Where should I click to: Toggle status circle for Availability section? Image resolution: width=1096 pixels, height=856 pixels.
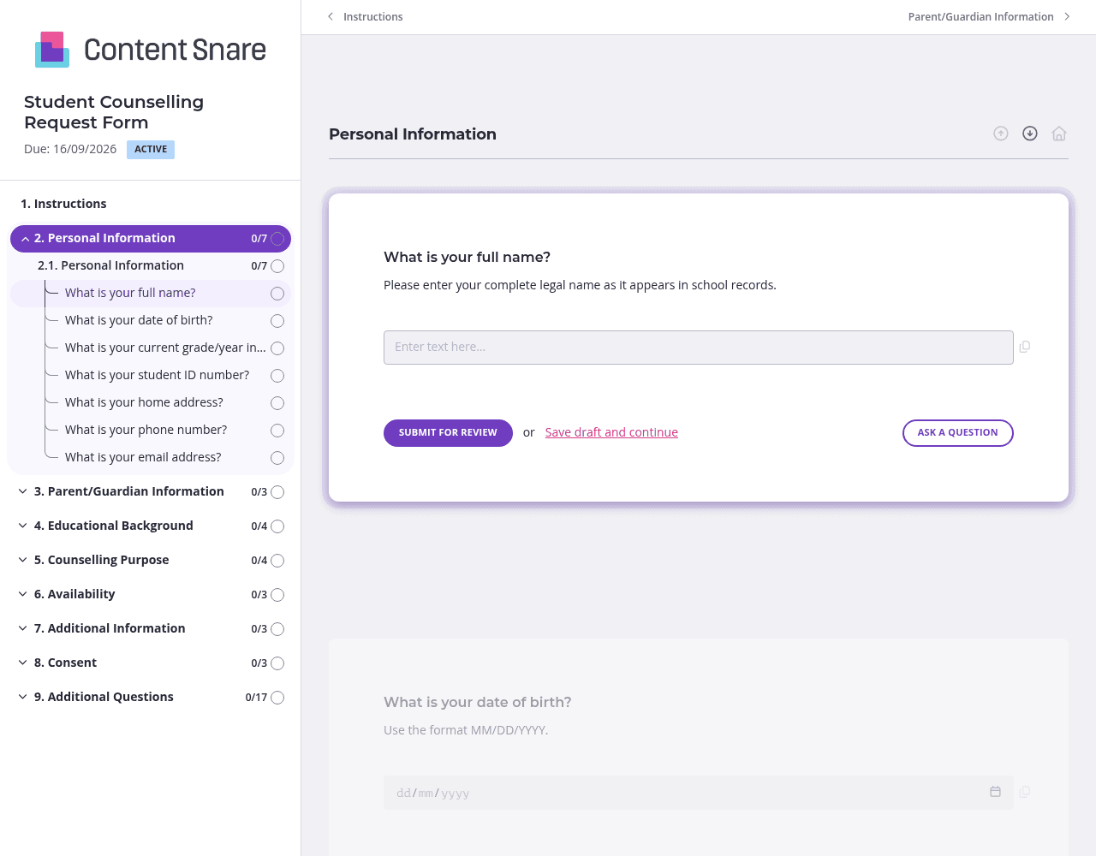[277, 595]
